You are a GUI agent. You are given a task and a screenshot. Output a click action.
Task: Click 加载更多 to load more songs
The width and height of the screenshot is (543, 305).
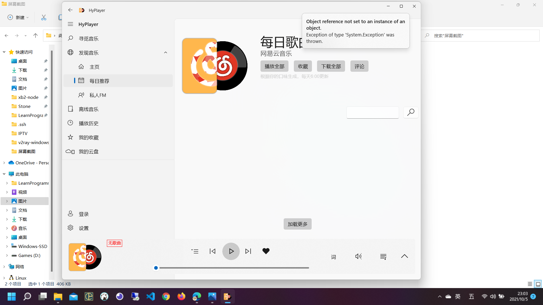(x=297, y=224)
